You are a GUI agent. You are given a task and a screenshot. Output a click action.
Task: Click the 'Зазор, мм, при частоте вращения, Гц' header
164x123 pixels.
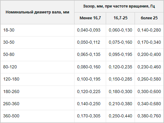pos(119,6)
